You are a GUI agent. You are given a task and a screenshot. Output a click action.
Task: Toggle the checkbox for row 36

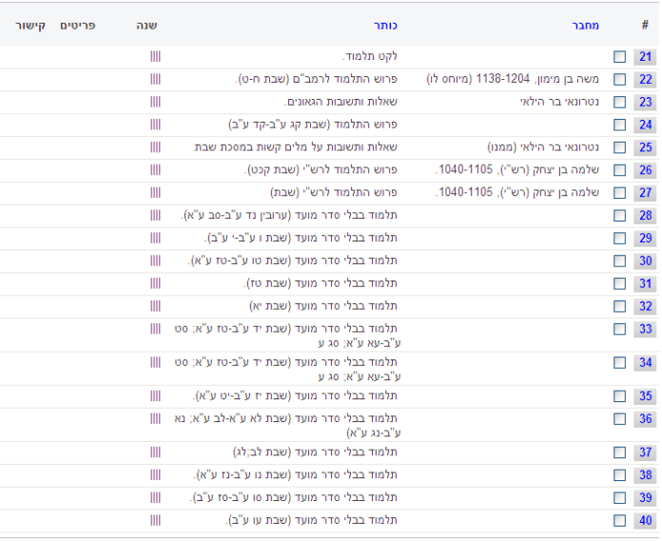[619, 419]
